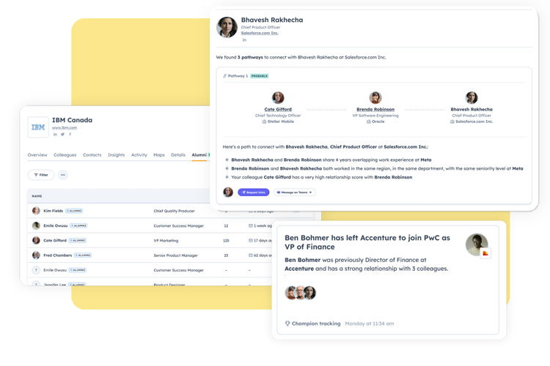The height and width of the screenshot is (366, 550).
Task: Switch to the Maps tab
Action: (159, 154)
